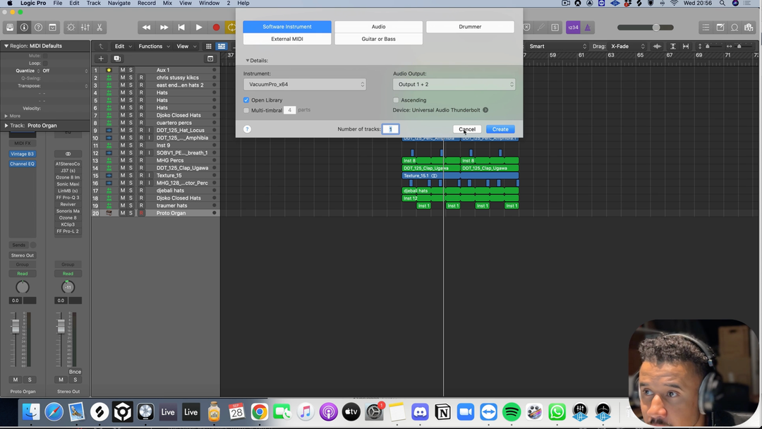Viewport: 762px width, 429px height.
Task: Toggle the Inspector info button
Action: [x=24, y=28]
